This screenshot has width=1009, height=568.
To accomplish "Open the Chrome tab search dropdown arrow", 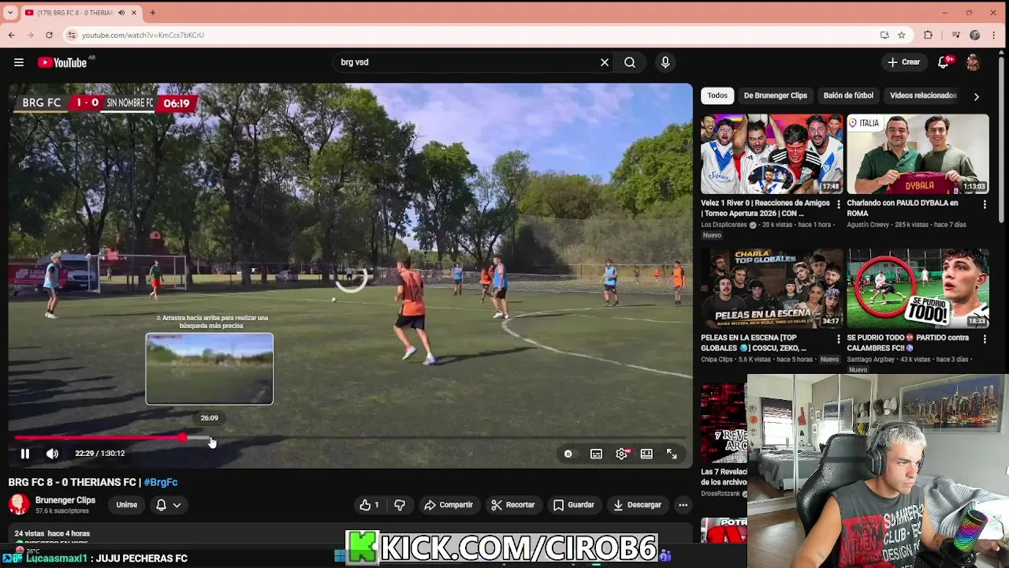I will coord(9,13).
